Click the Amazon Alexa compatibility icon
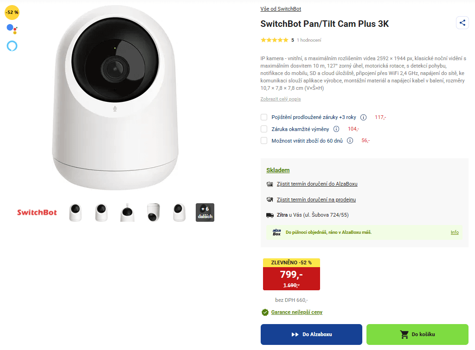The width and height of the screenshot is (475, 350). point(11,46)
